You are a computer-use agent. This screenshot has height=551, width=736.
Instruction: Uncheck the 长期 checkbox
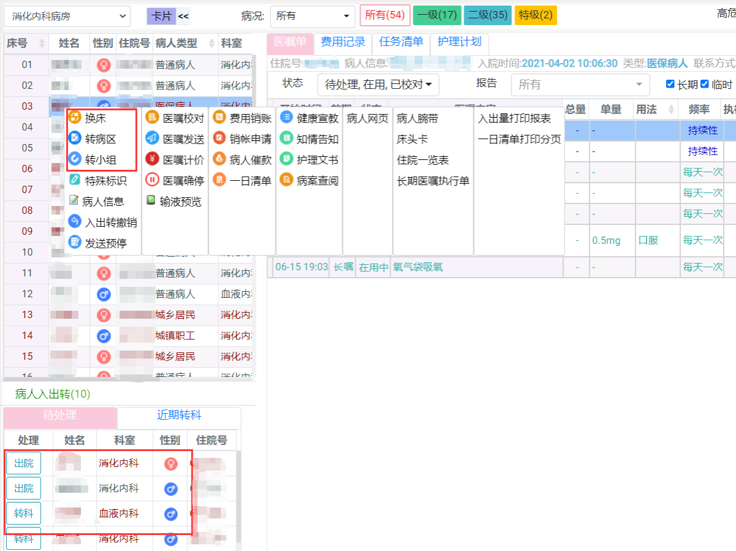click(670, 84)
